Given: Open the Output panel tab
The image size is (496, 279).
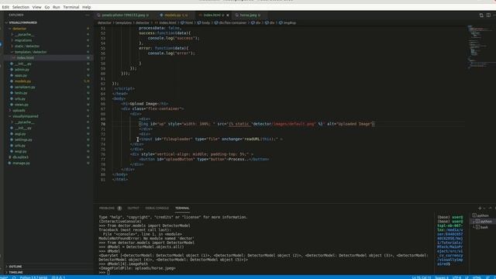Looking at the screenshot, I should point(133,208).
